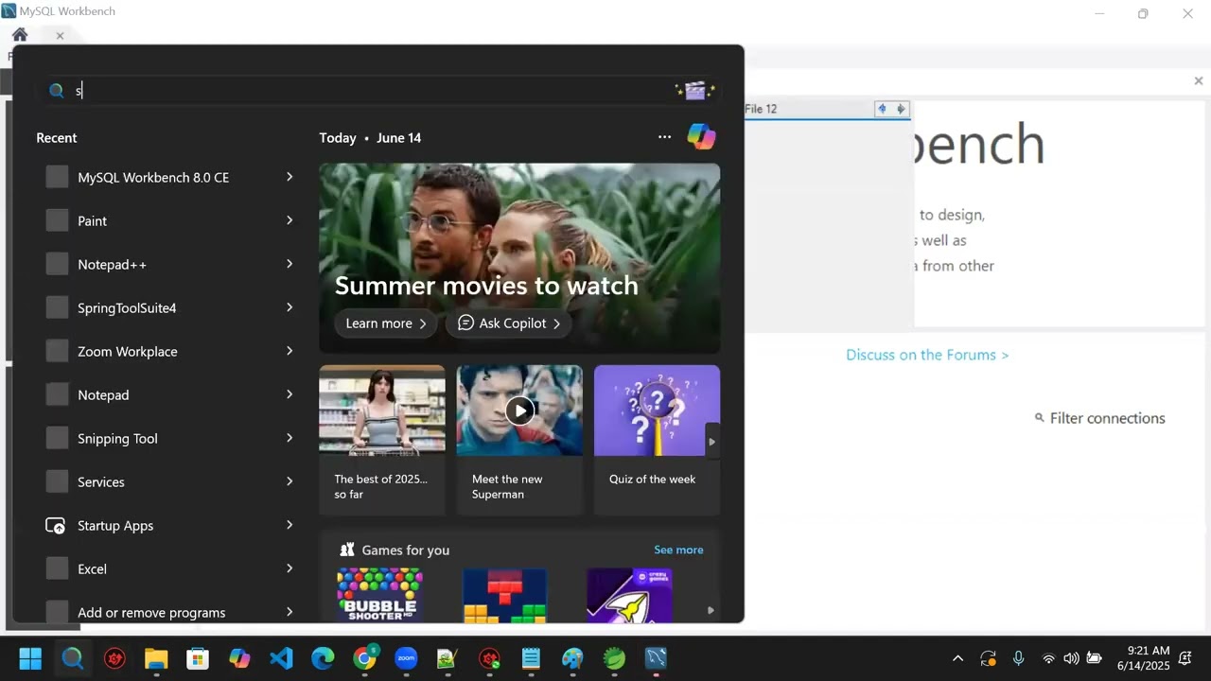This screenshot has height=681, width=1211.
Task: Click the Ask Copilot button
Action: (509, 323)
